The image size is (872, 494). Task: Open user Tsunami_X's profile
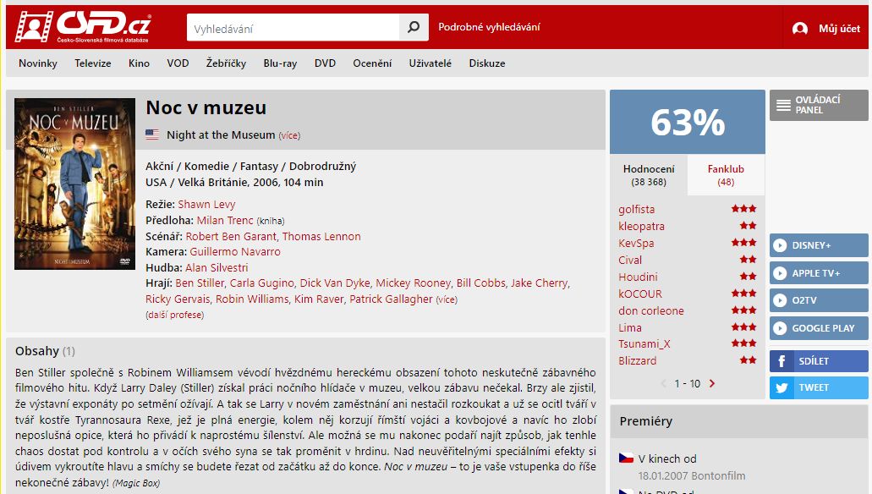(x=644, y=343)
